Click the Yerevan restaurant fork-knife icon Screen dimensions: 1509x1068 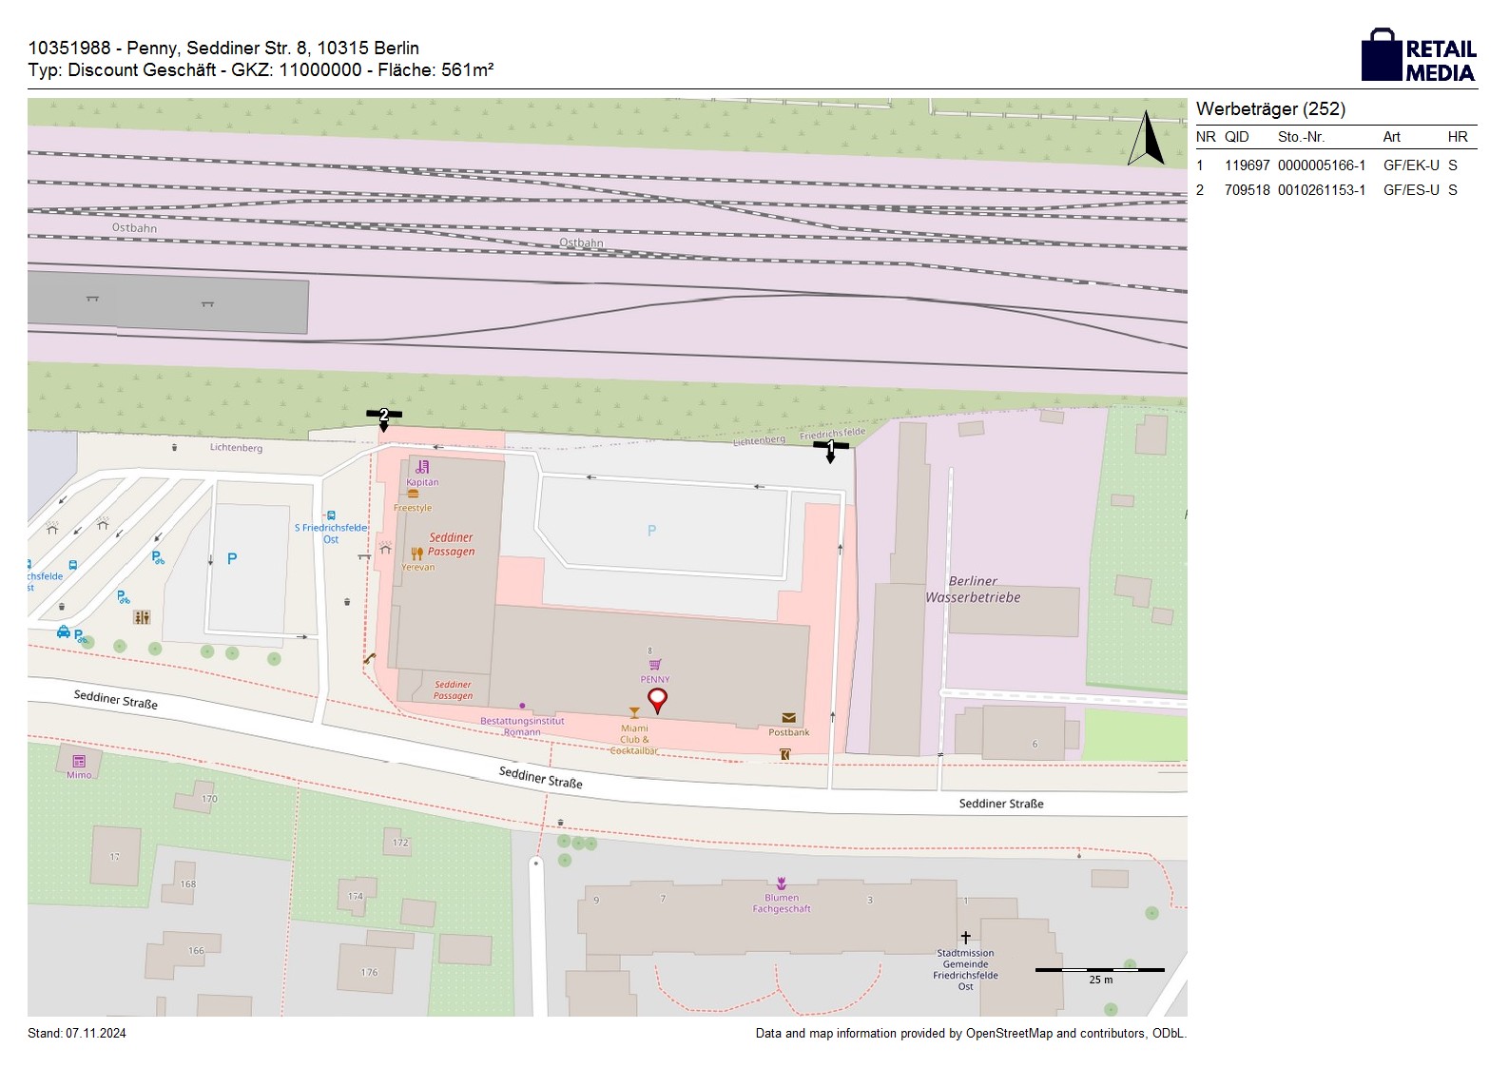(416, 553)
